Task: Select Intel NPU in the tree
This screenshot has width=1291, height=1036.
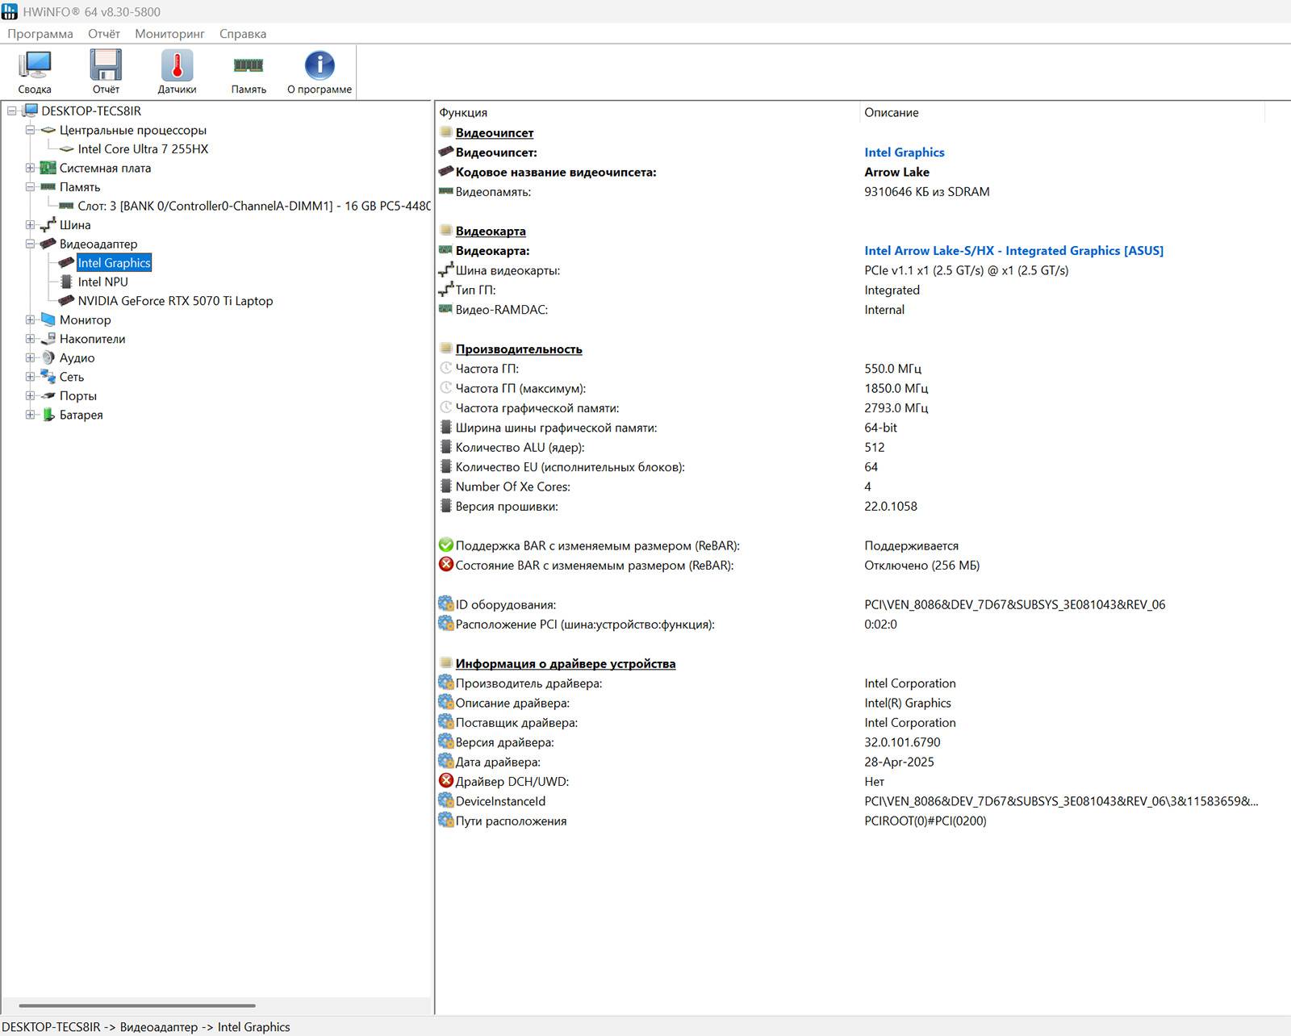Action: pos(102,282)
